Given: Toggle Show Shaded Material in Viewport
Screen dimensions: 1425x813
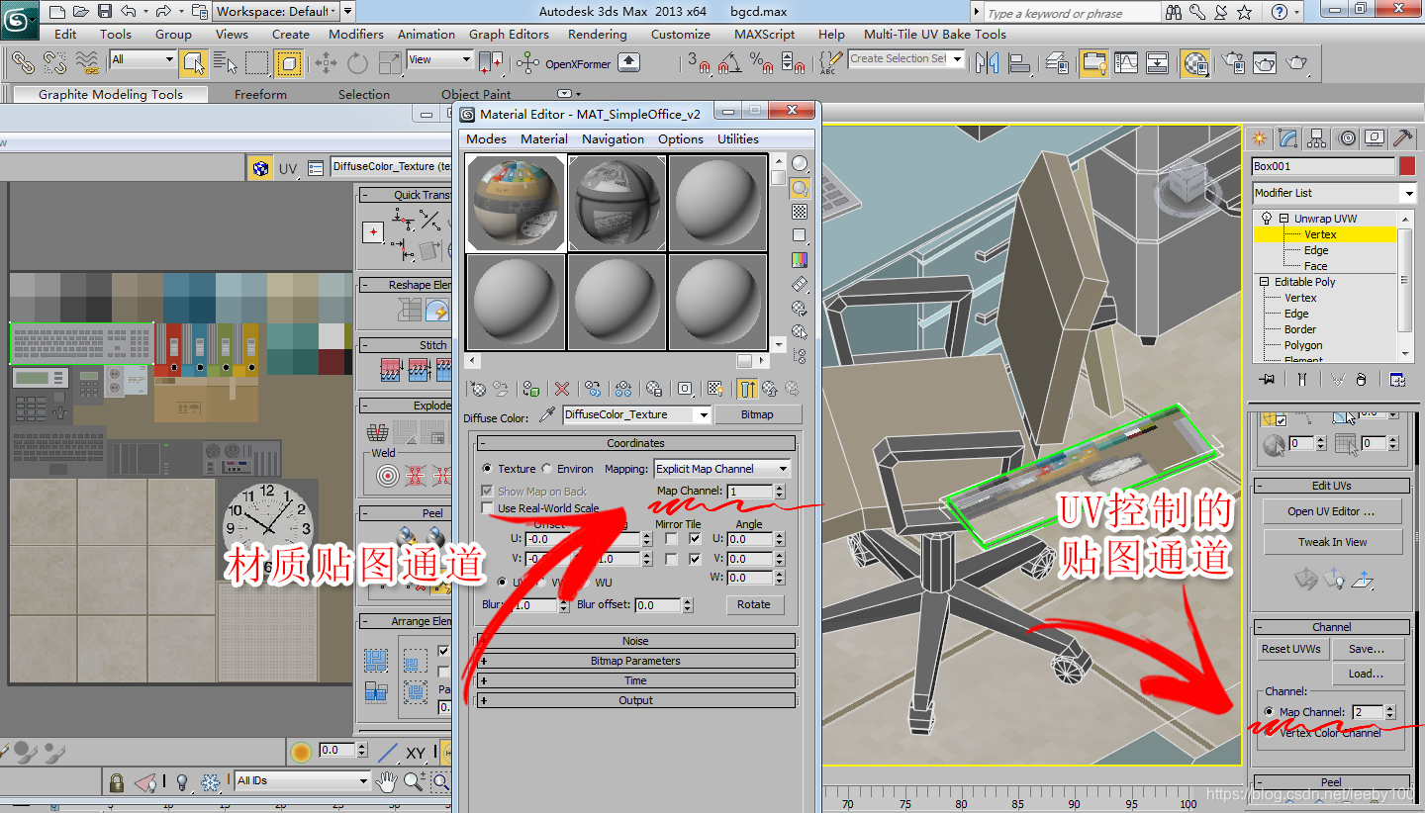Looking at the screenshot, I should pos(716,389).
